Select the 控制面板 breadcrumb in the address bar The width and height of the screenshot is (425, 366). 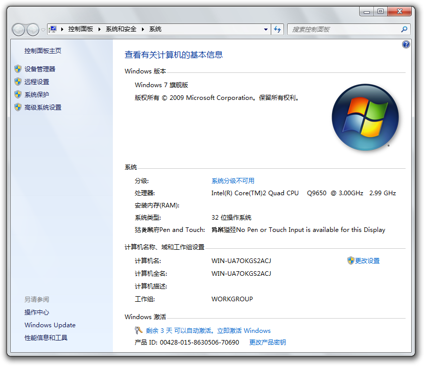pos(81,29)
